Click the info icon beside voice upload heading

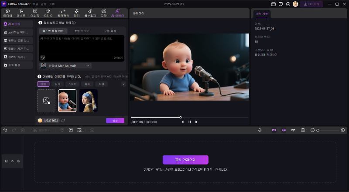pos(74,23)
